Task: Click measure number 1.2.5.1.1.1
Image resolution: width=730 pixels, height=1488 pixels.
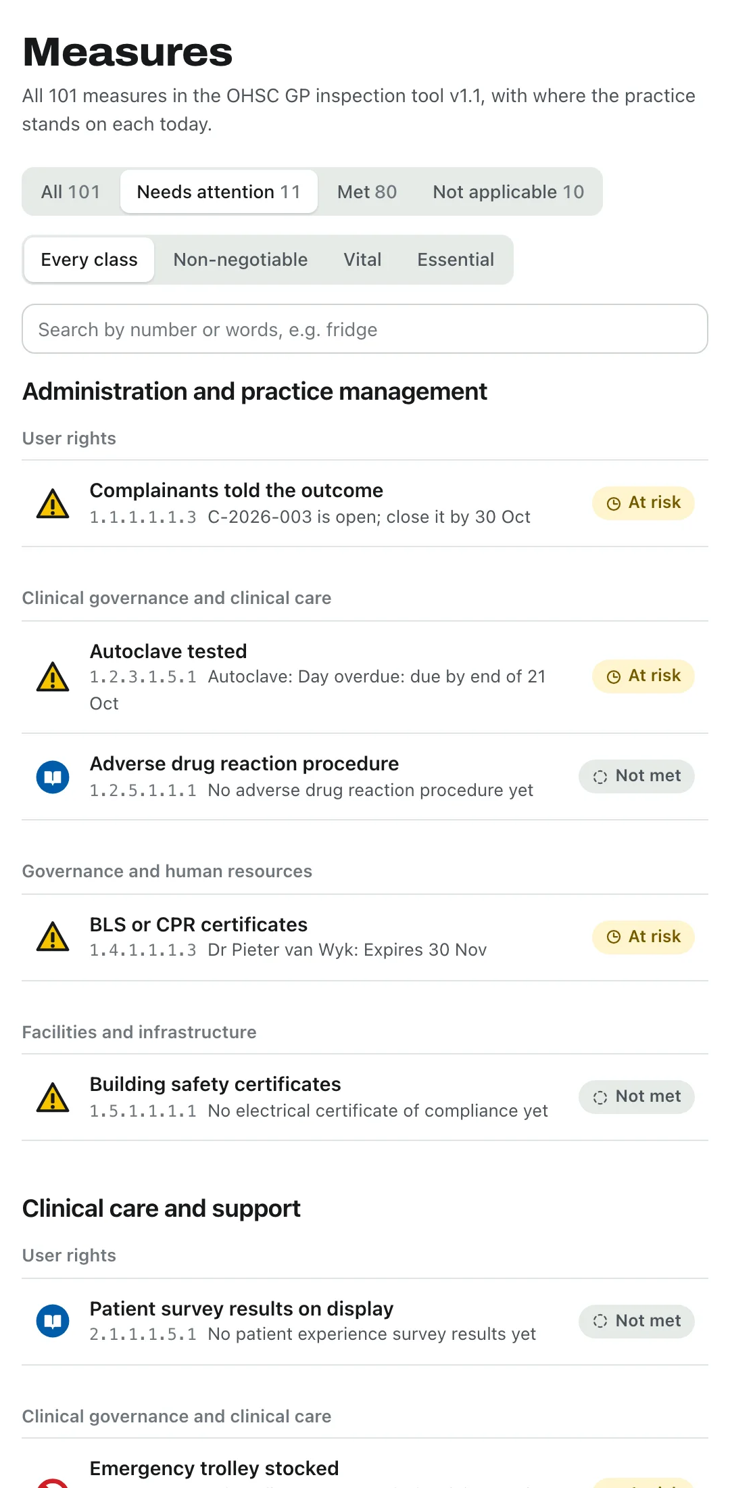Action: (143, 791)
